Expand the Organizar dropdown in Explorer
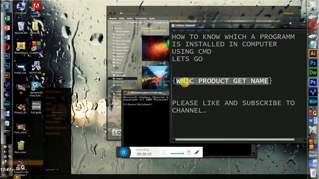The height and width of the screenshot is (179, 319). [116, 23]
